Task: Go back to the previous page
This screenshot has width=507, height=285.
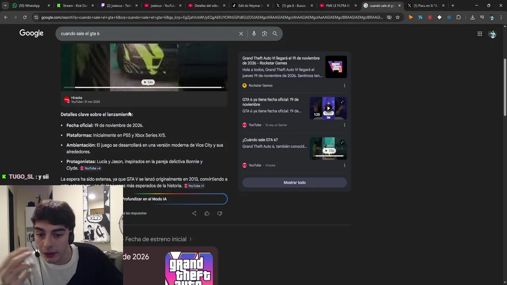Action: coord(6,17)
